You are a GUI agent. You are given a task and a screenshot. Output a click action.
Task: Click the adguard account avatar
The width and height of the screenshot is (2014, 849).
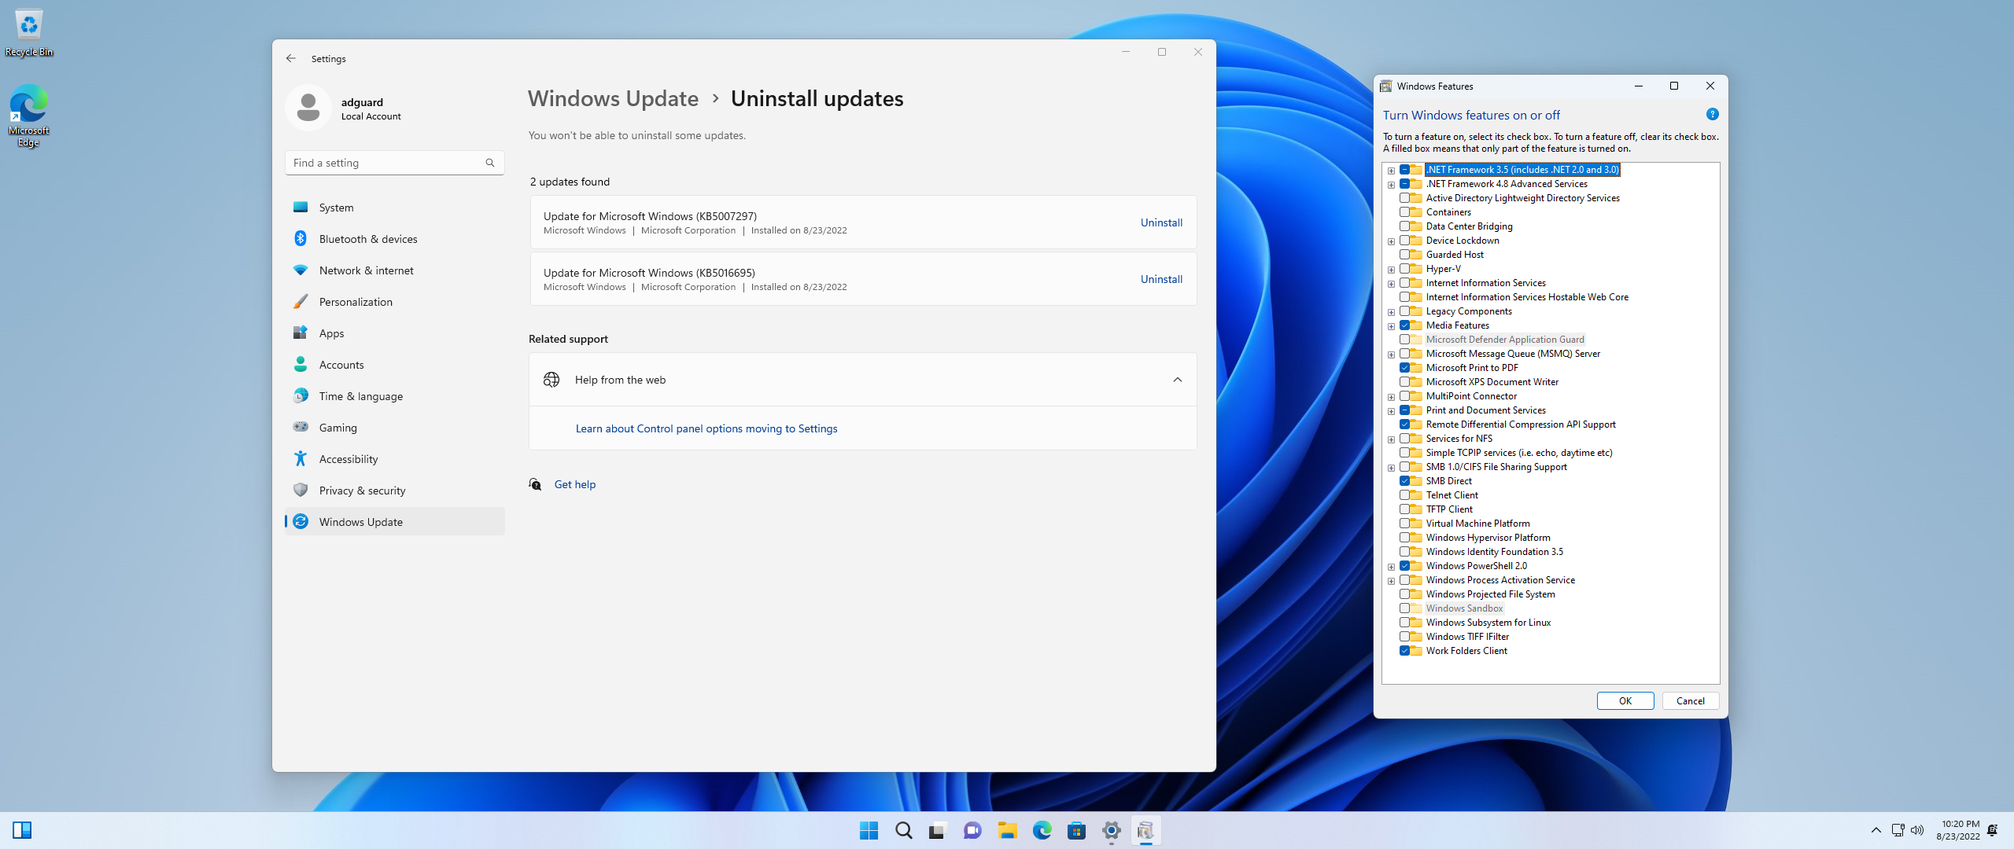pos(308,108)
